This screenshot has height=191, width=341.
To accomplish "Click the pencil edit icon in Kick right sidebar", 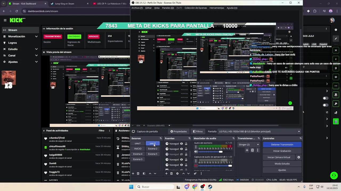I will (x=336, y=39).
